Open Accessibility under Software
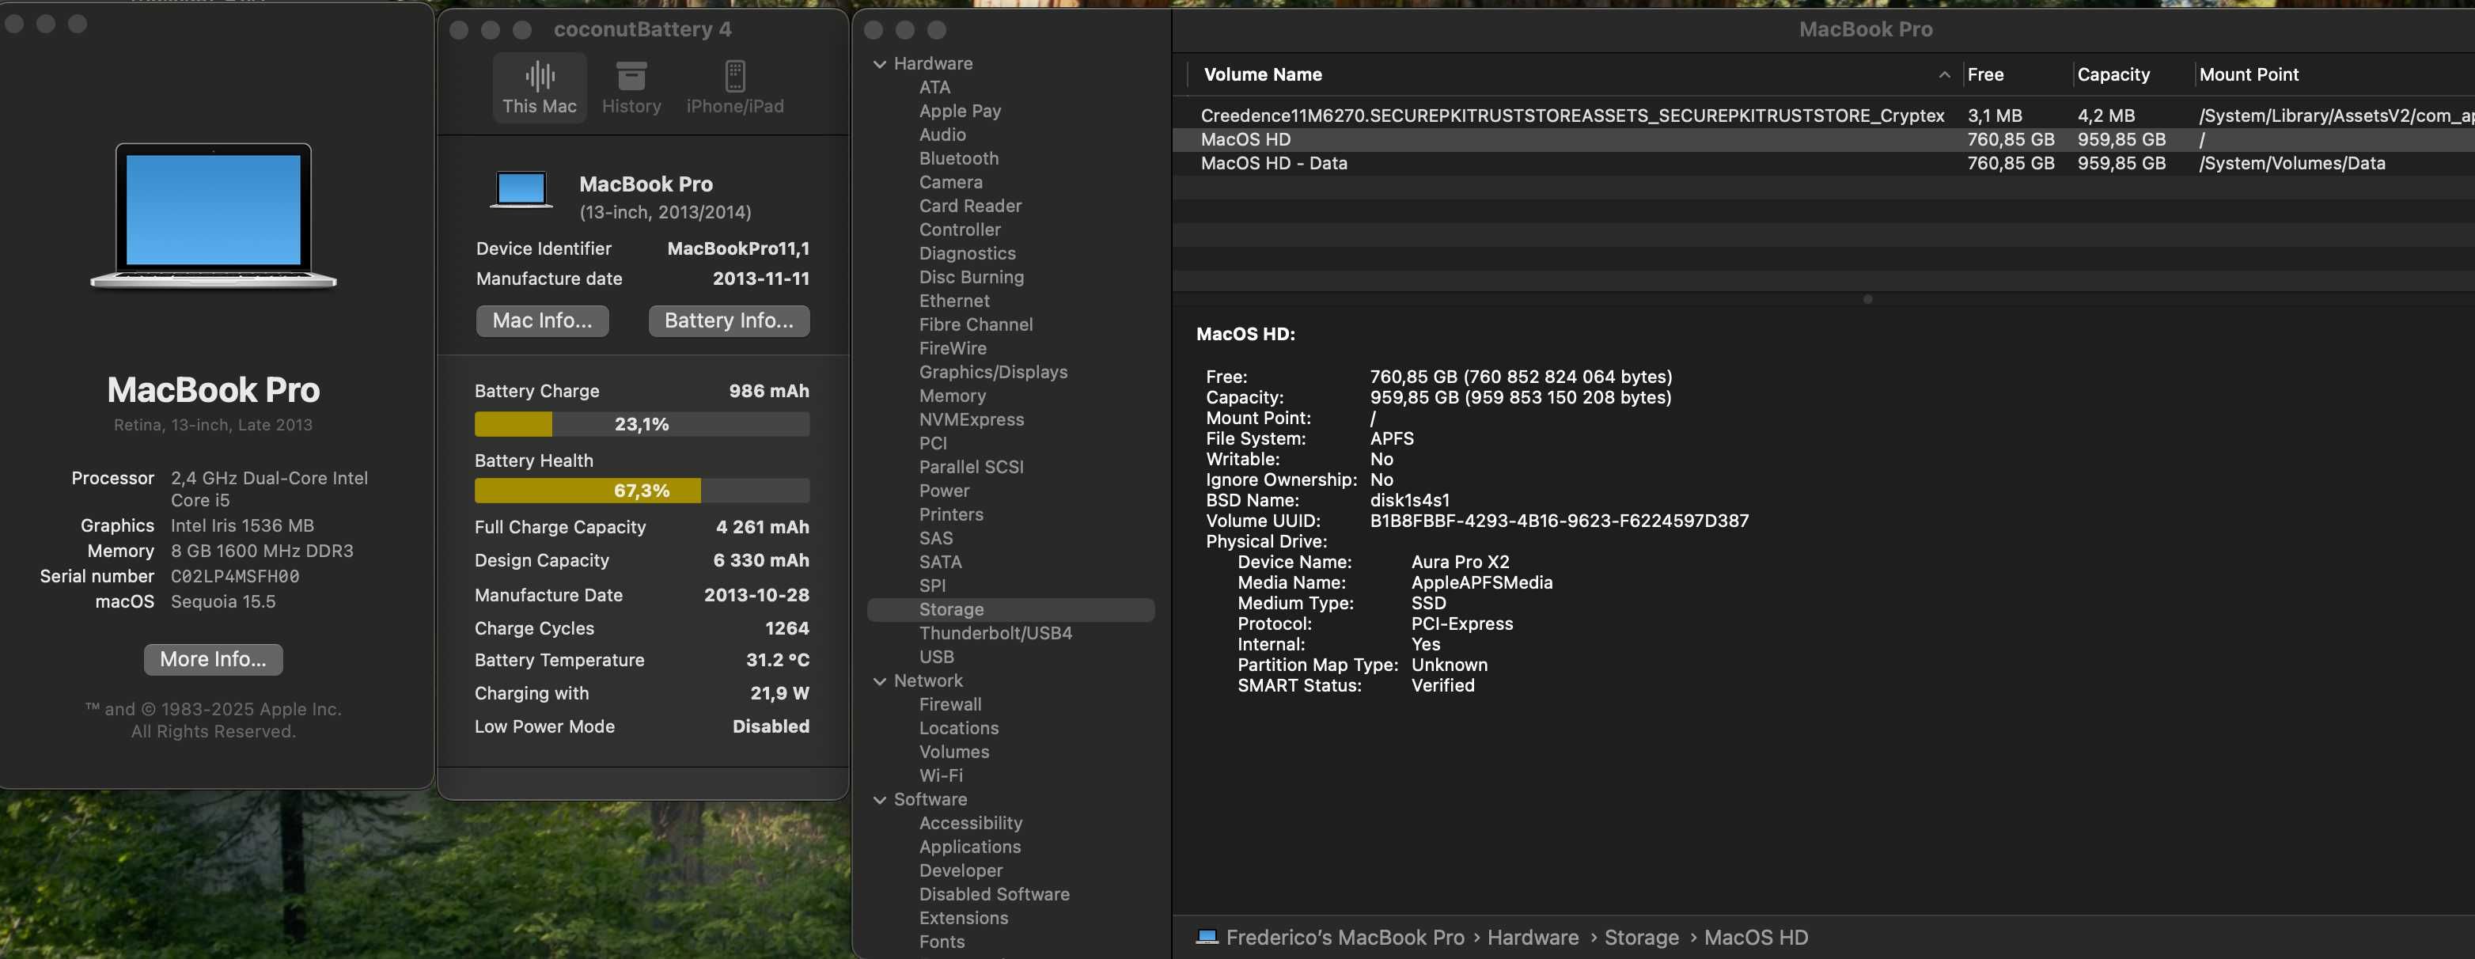 (x=970, y=824)
